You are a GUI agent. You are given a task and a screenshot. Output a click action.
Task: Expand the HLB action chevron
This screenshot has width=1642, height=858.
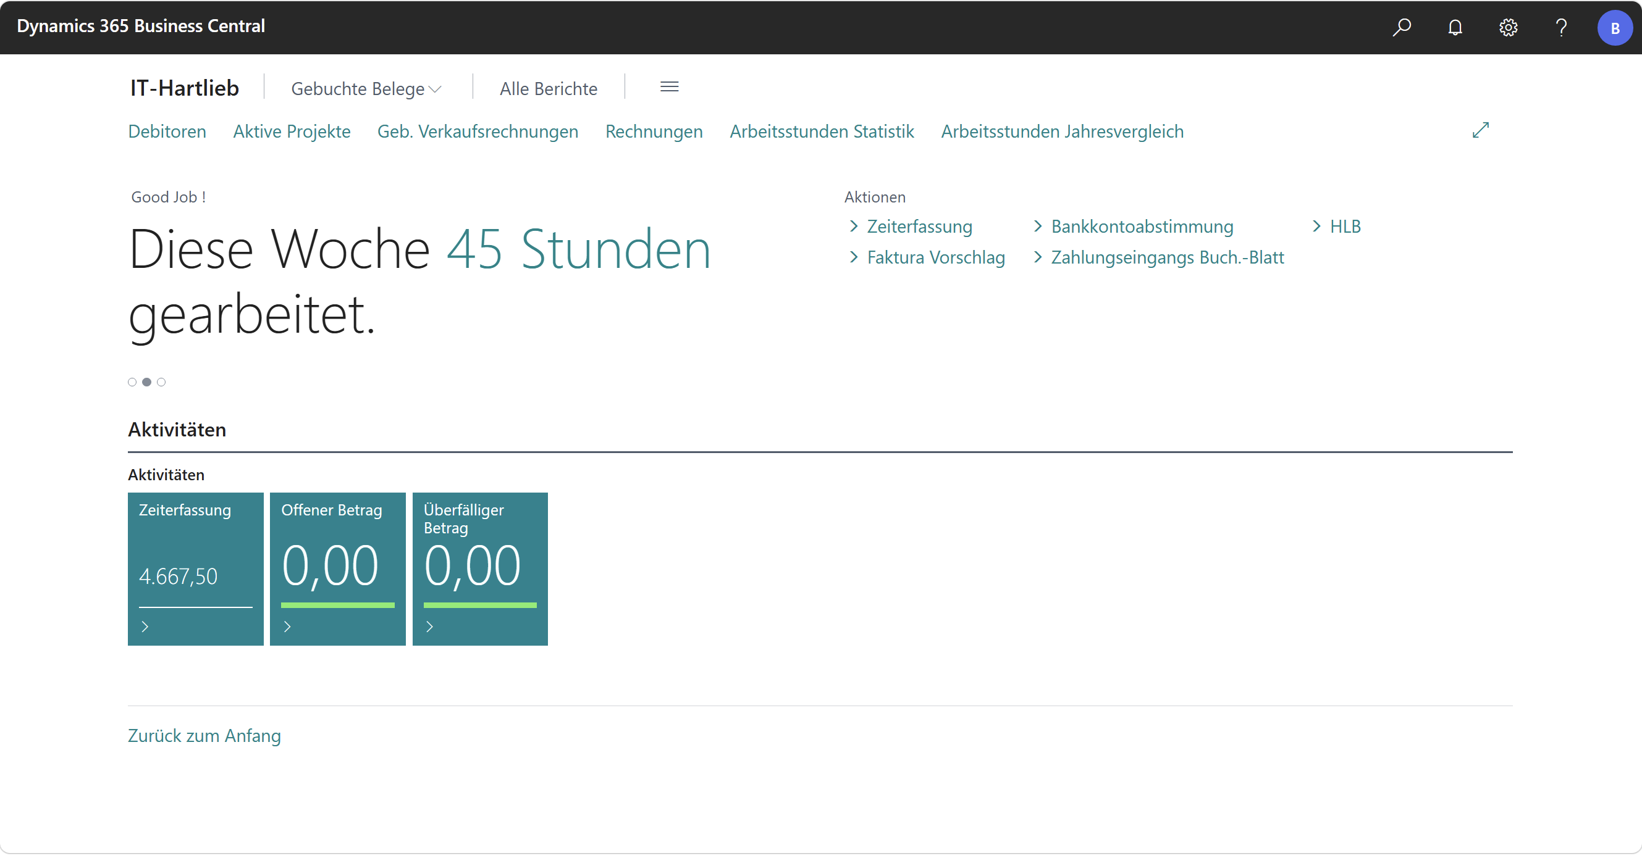[1316, 226]
